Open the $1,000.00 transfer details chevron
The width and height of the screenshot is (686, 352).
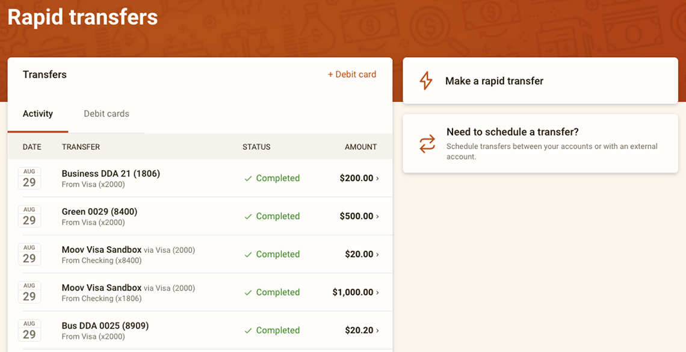coord(378,292)
